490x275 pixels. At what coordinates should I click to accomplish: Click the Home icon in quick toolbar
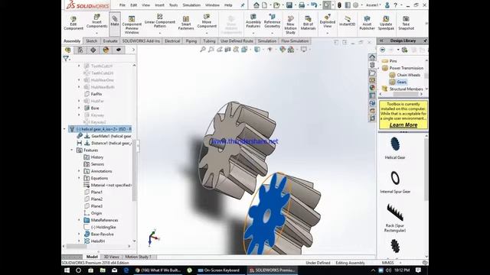(x=256, y=5)
